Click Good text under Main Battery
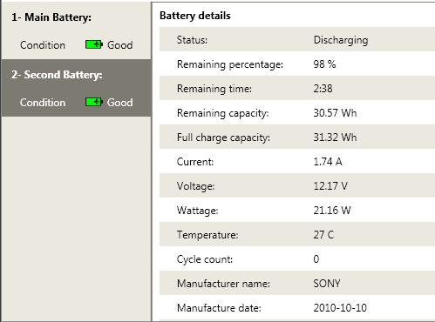The image size is (435, 322). click(120, 45)
